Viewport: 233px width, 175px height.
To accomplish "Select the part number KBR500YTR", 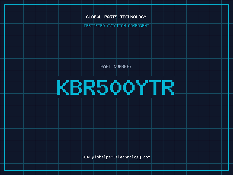I will 116,87.
